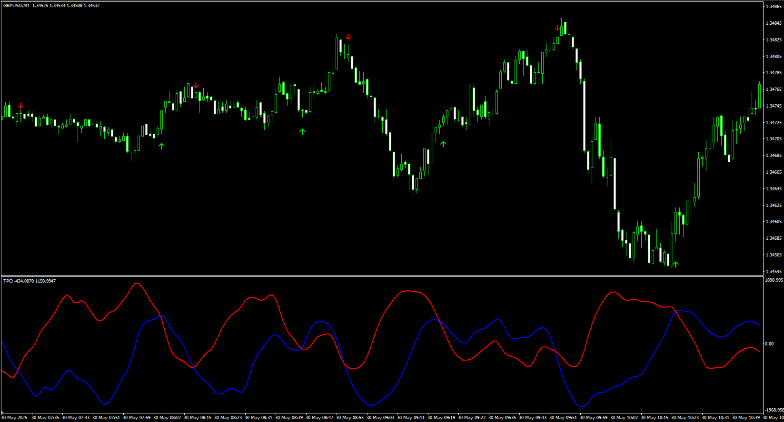This screenshot has height=422, width=784.
Task: Click the 30 May 09:35 time label
Action: pyautogui.click(x=502, y=418)
